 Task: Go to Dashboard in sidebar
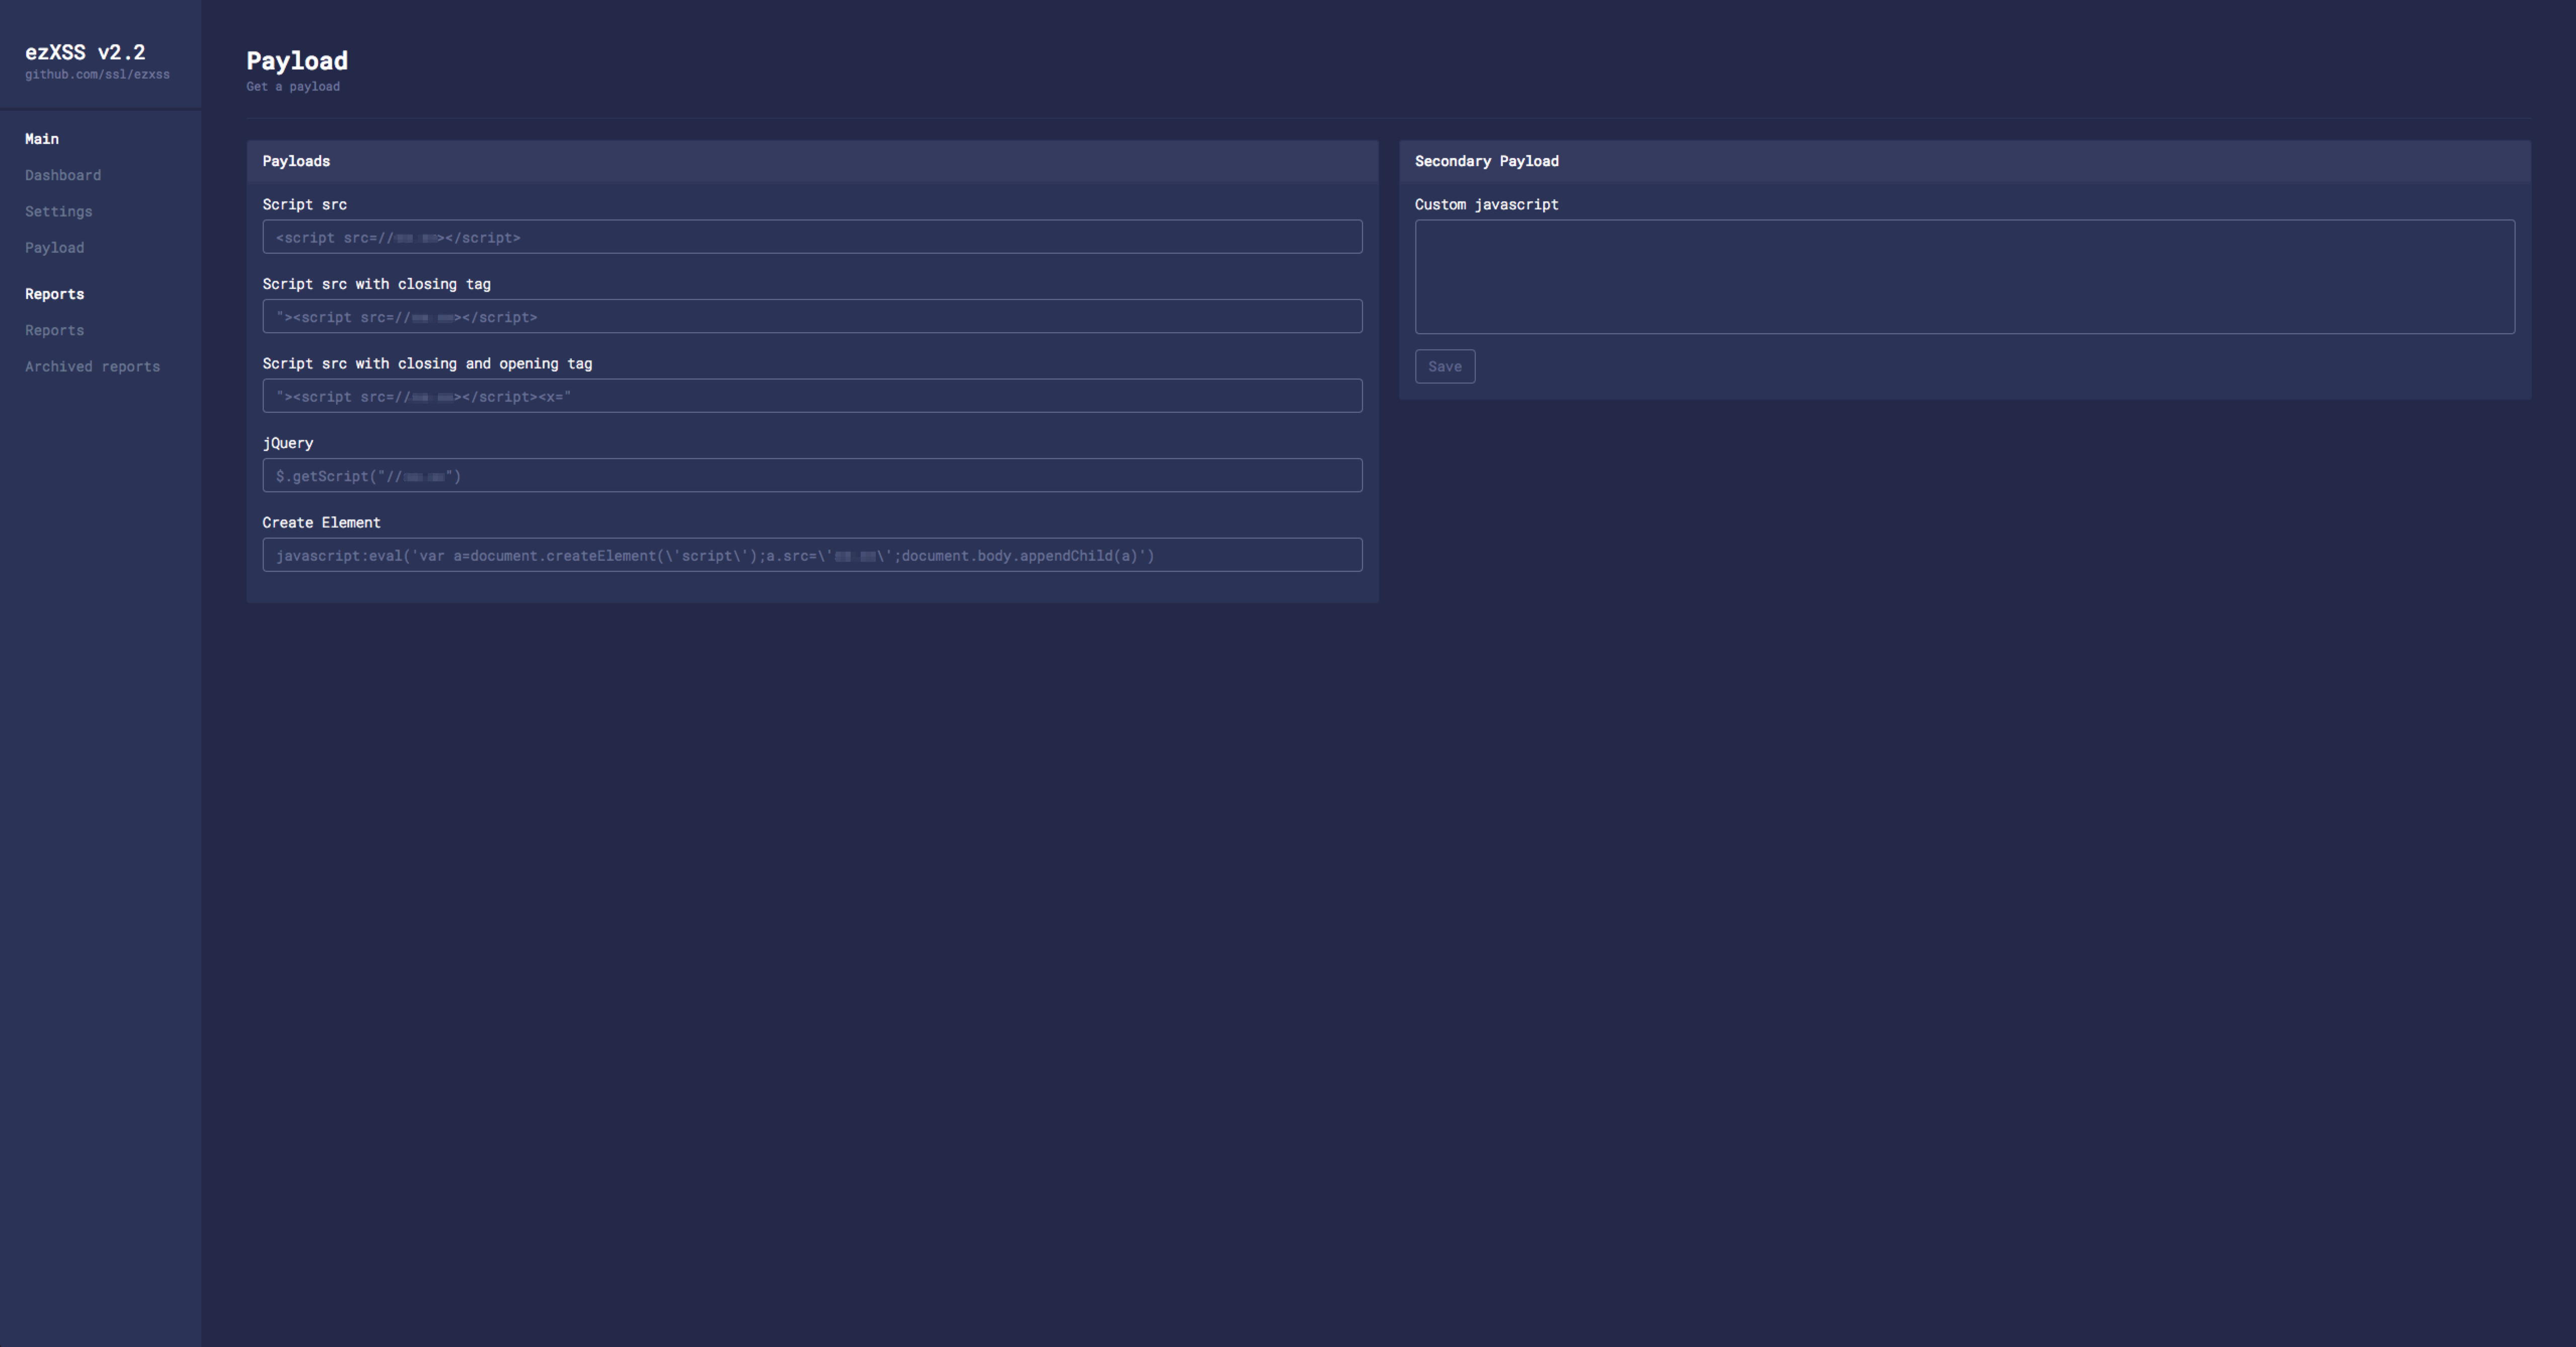[x=63, y=175]
